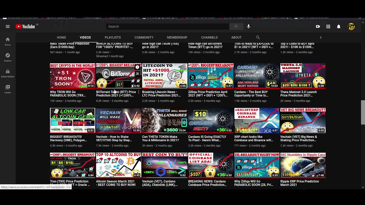This screenshot has height=205, width=365.
Task: Open three-dot menu for BitTorrent video
Action: click(x=139, y=92)
